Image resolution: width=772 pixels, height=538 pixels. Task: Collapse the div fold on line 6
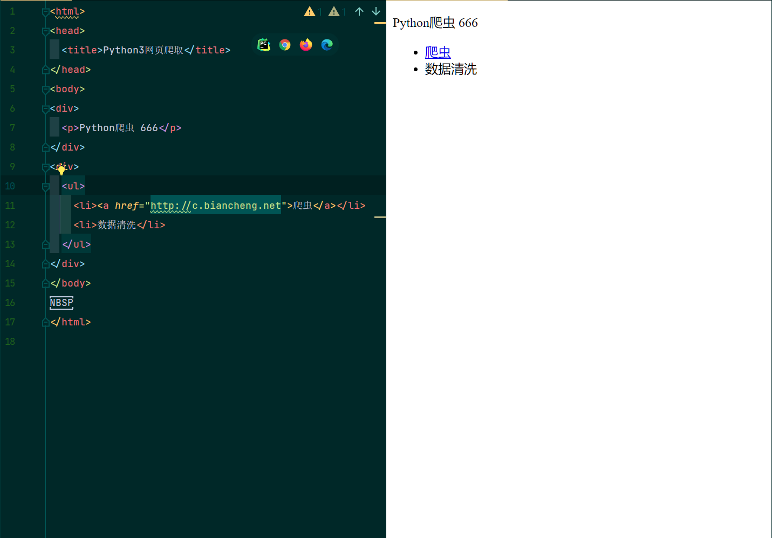point(46,109)
